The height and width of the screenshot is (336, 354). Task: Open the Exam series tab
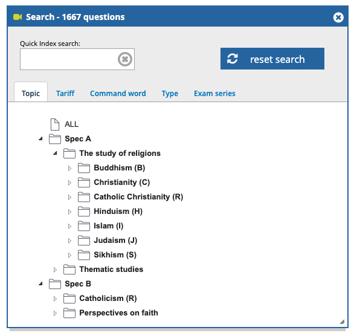[214, 93]
